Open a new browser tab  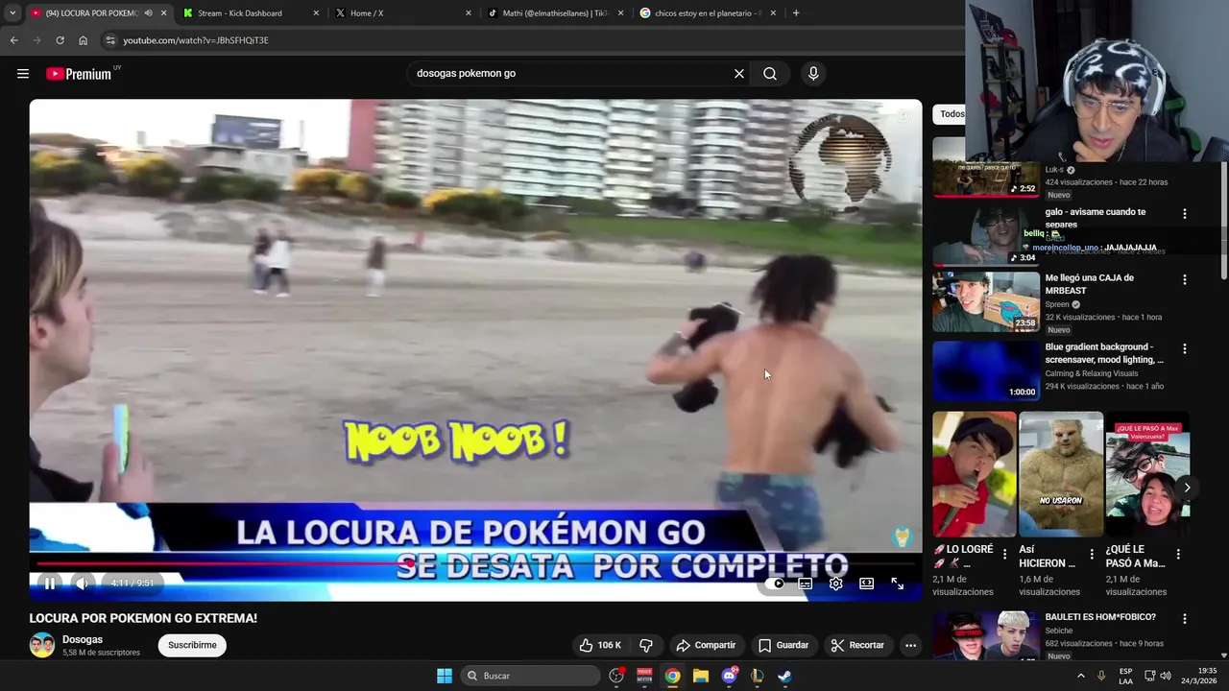click(x=796, y=13)
